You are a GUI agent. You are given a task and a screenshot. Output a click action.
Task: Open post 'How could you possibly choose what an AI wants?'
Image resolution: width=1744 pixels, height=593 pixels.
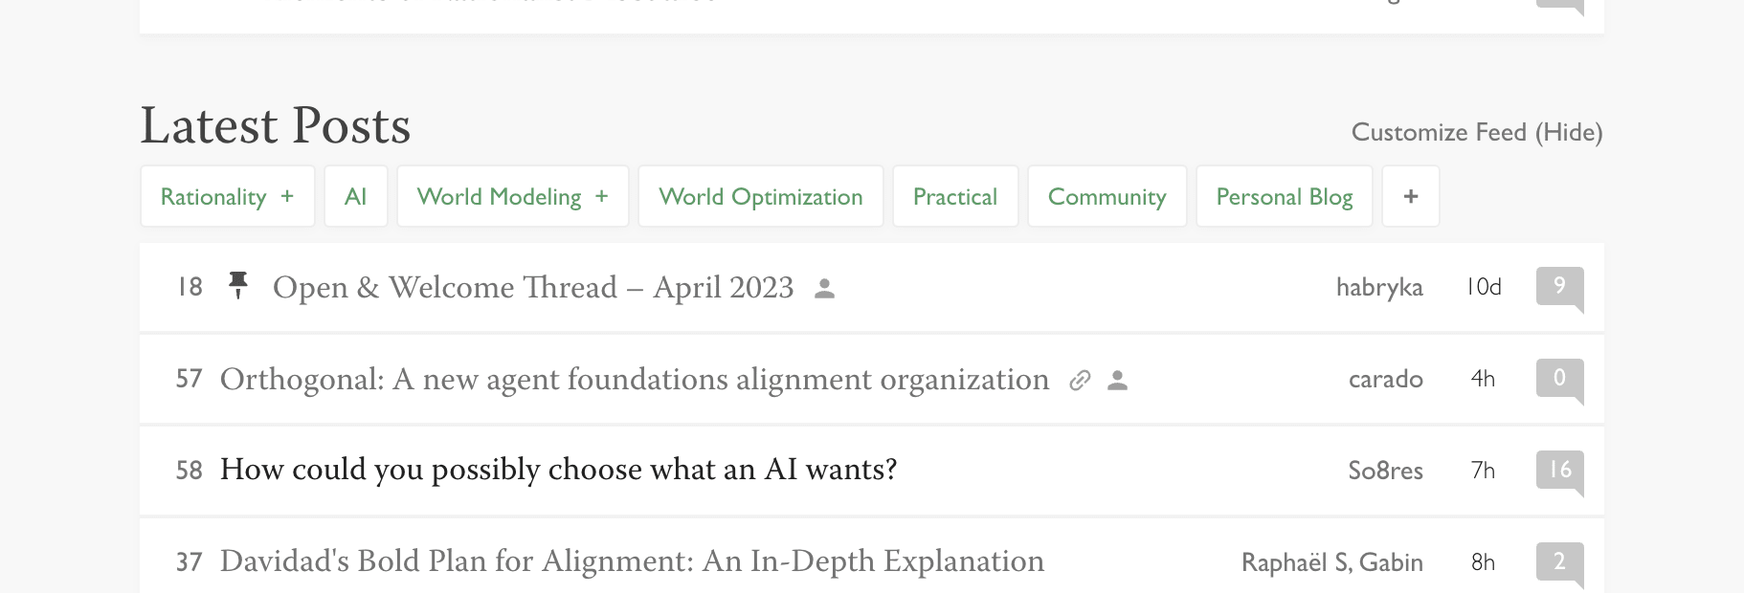[x=558, y=470]
